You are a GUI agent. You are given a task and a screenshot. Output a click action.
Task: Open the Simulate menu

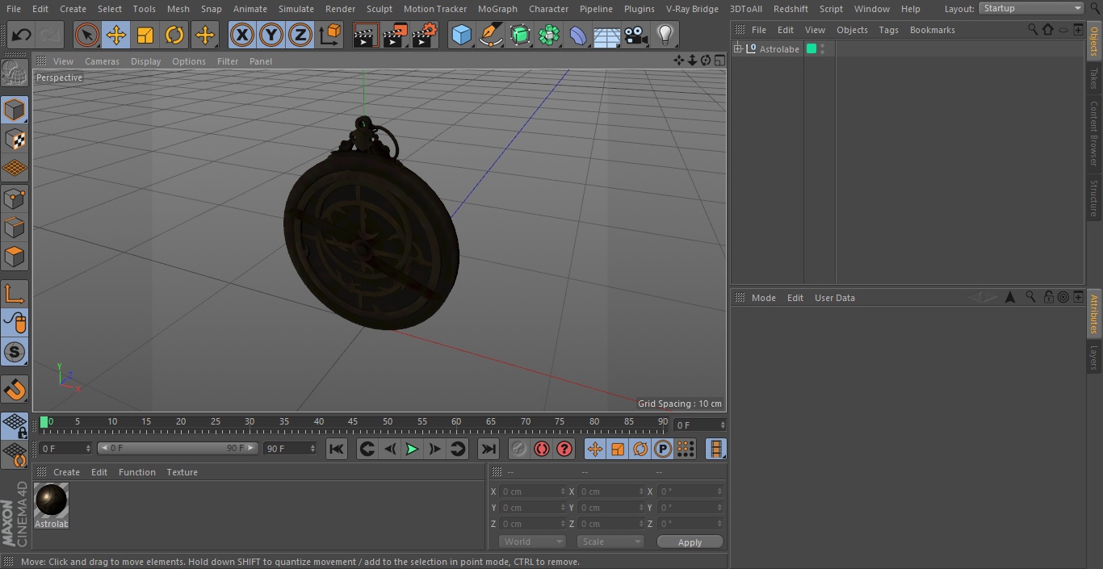(x=296, y=9)
